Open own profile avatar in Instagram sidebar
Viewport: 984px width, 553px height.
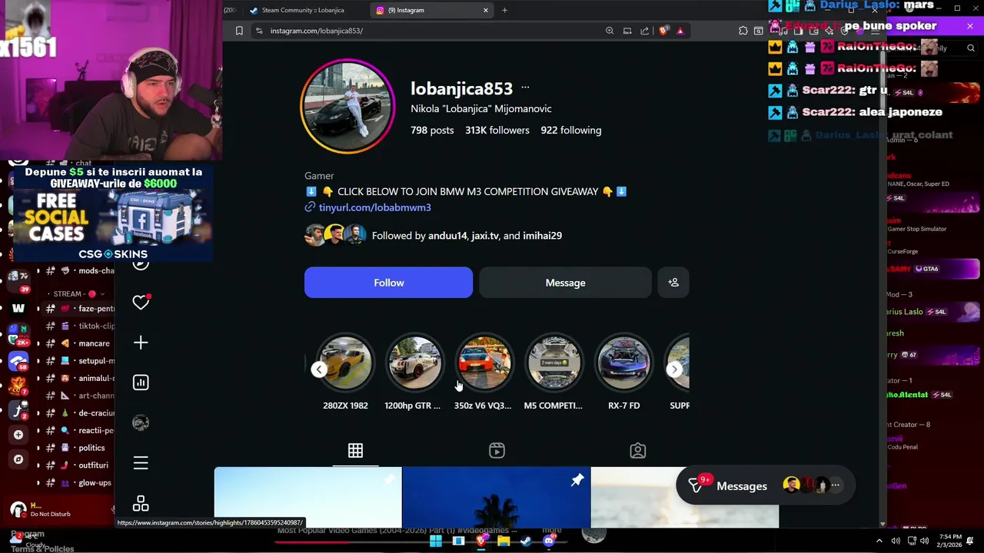click(x=141, y=422)
